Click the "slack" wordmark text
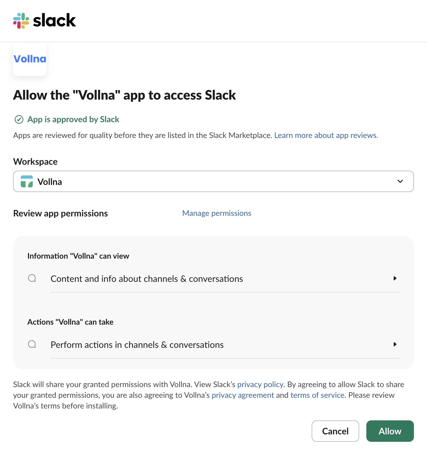427x462 pixels. [x=54, y=20]
